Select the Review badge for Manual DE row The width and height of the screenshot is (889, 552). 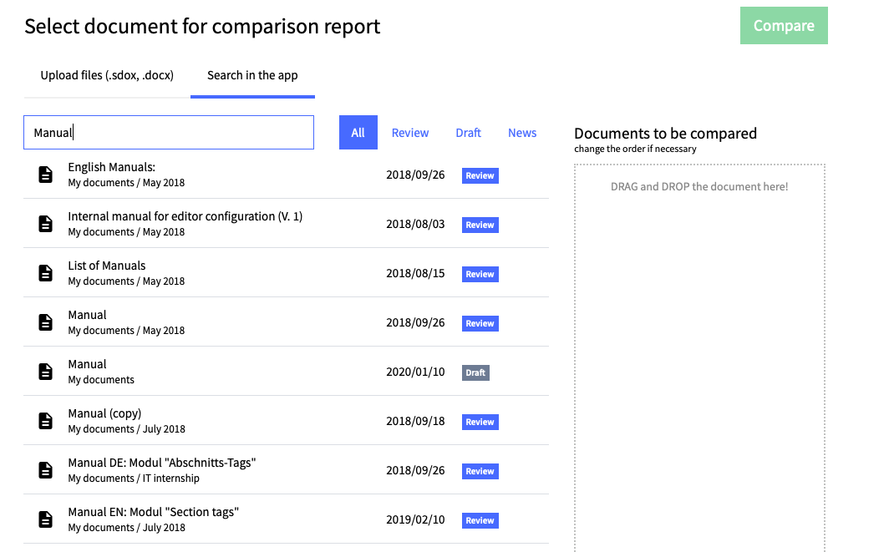pos(480,472)
